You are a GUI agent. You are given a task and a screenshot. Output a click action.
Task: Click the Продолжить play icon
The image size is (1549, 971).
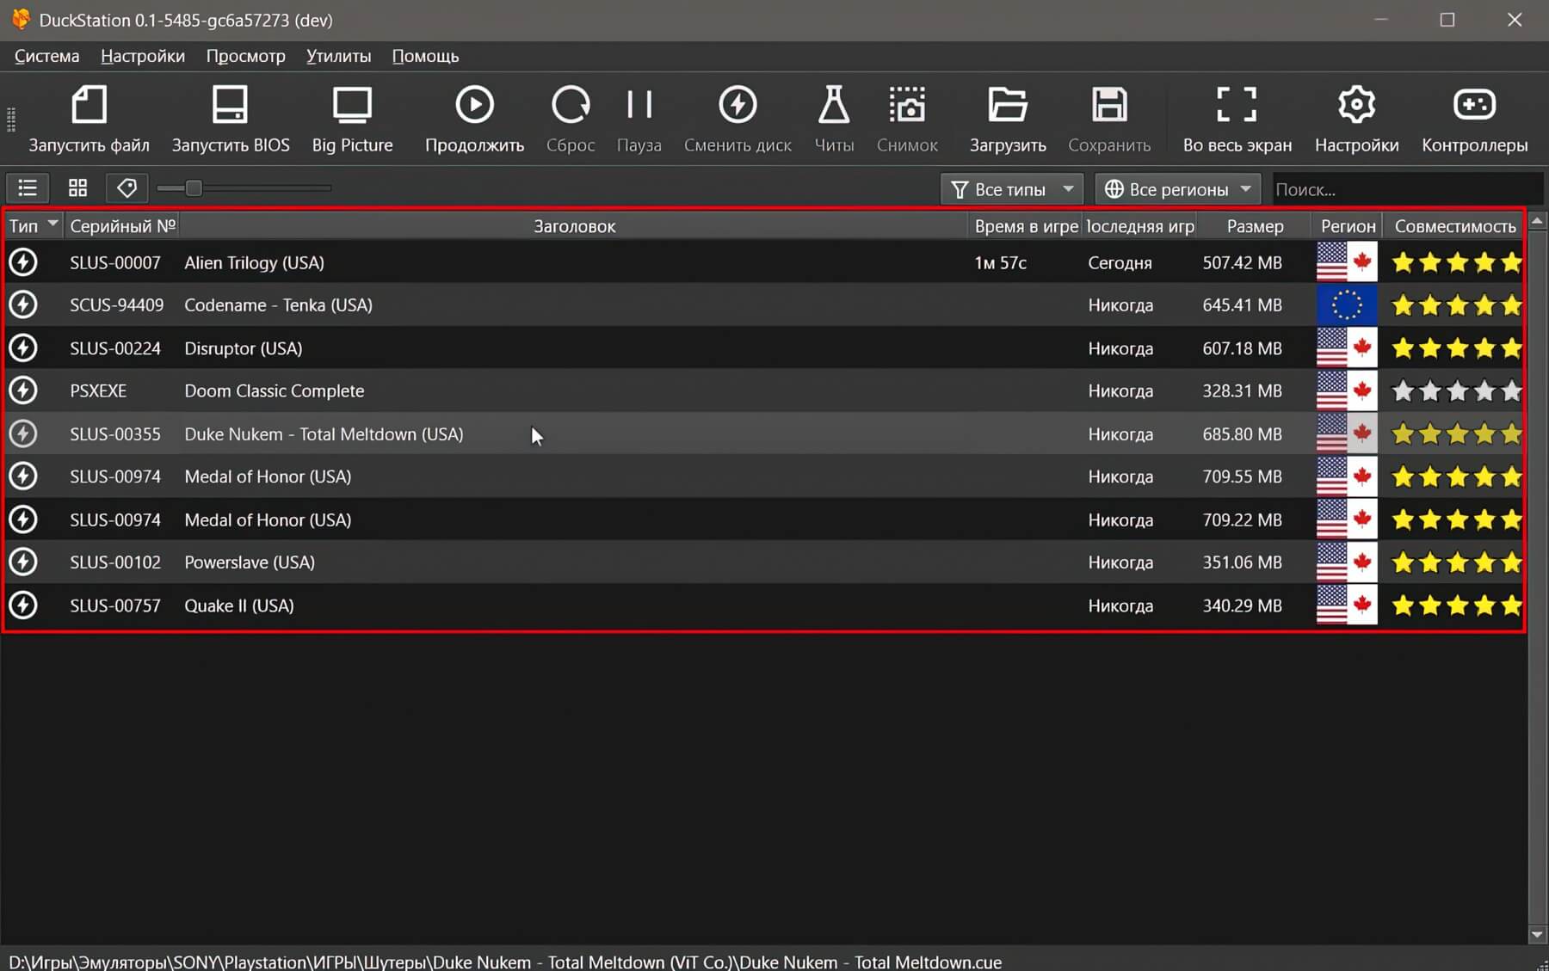(x=474, y=105)
